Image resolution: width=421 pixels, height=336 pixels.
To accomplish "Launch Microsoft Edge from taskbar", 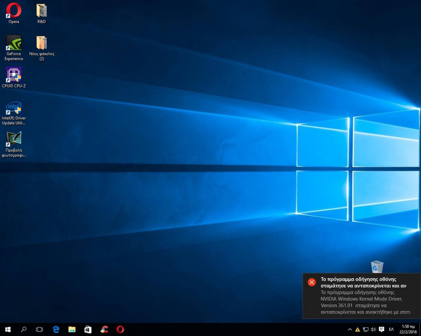I will pos(56,329).
